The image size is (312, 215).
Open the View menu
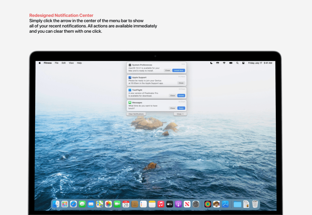tap(71, 63)
